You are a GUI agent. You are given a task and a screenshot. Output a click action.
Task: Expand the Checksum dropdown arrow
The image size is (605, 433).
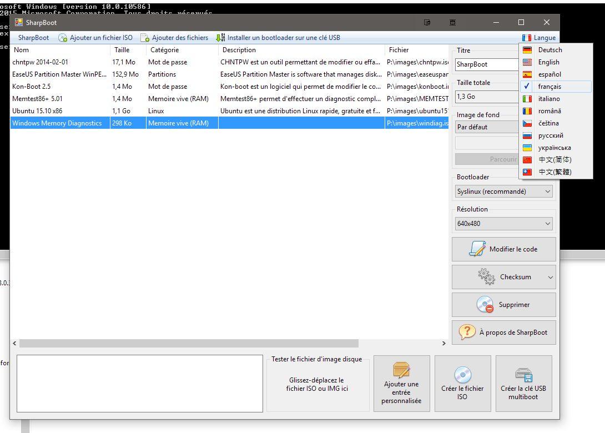[x=550, y=277]
